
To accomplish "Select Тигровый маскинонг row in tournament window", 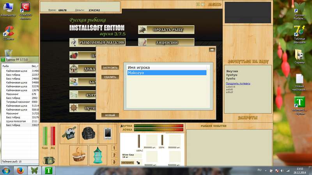I will pyautogui.click(x=20, y=102).
